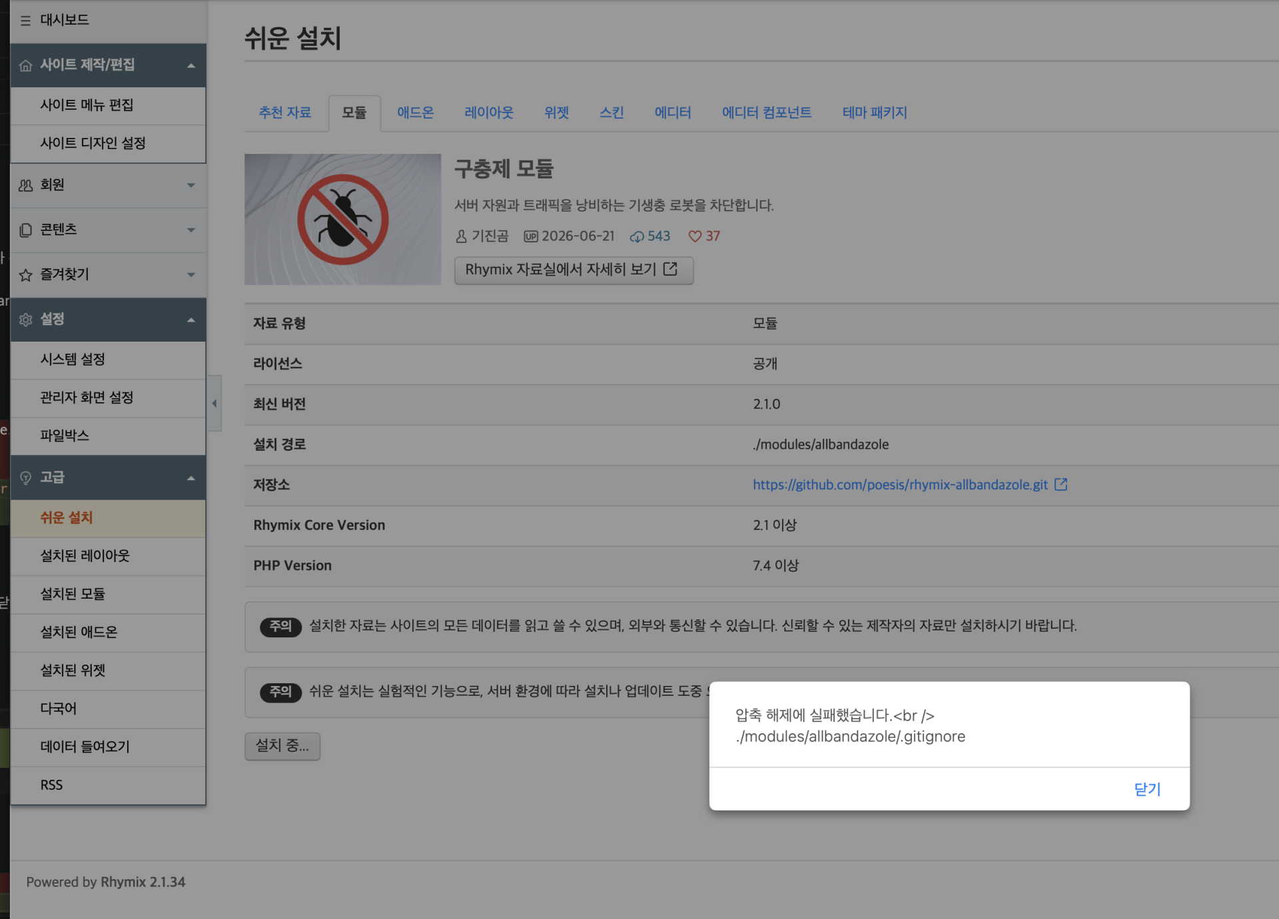Image resolution: width=1279 pixels, height=919 pixels.
Task: Click the heart icon beside 37
Action: [695, 236]
